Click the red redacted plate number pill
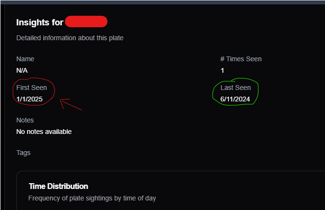Viewport: 325px width, 210px height. coord(86,22)
